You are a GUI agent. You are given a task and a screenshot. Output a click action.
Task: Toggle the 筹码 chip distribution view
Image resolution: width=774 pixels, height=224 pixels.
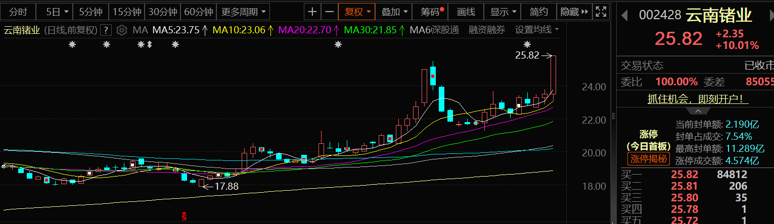point(429,12)
